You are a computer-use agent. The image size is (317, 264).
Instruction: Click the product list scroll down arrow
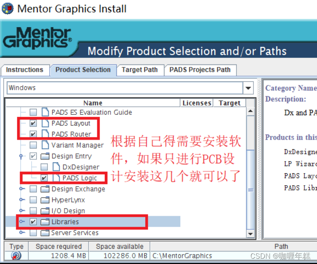[x=250, y=234]
